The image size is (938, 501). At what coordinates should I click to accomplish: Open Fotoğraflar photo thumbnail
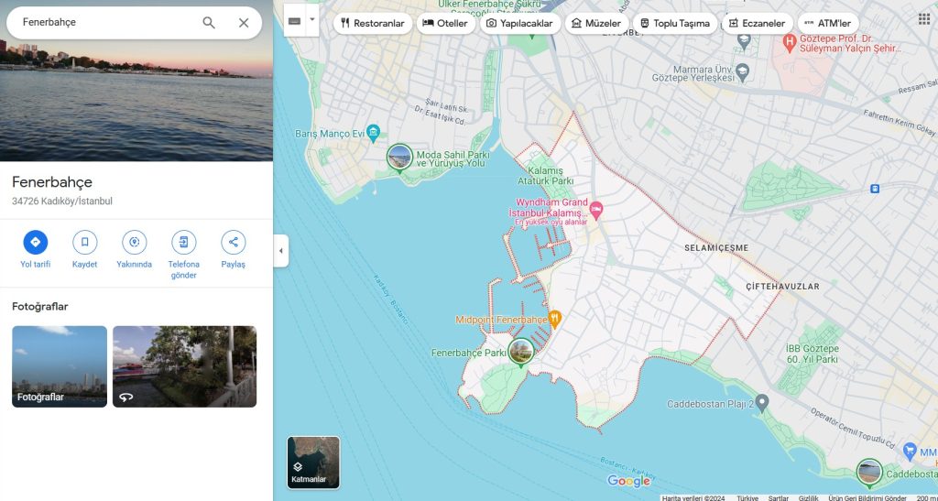coord(60,366)
